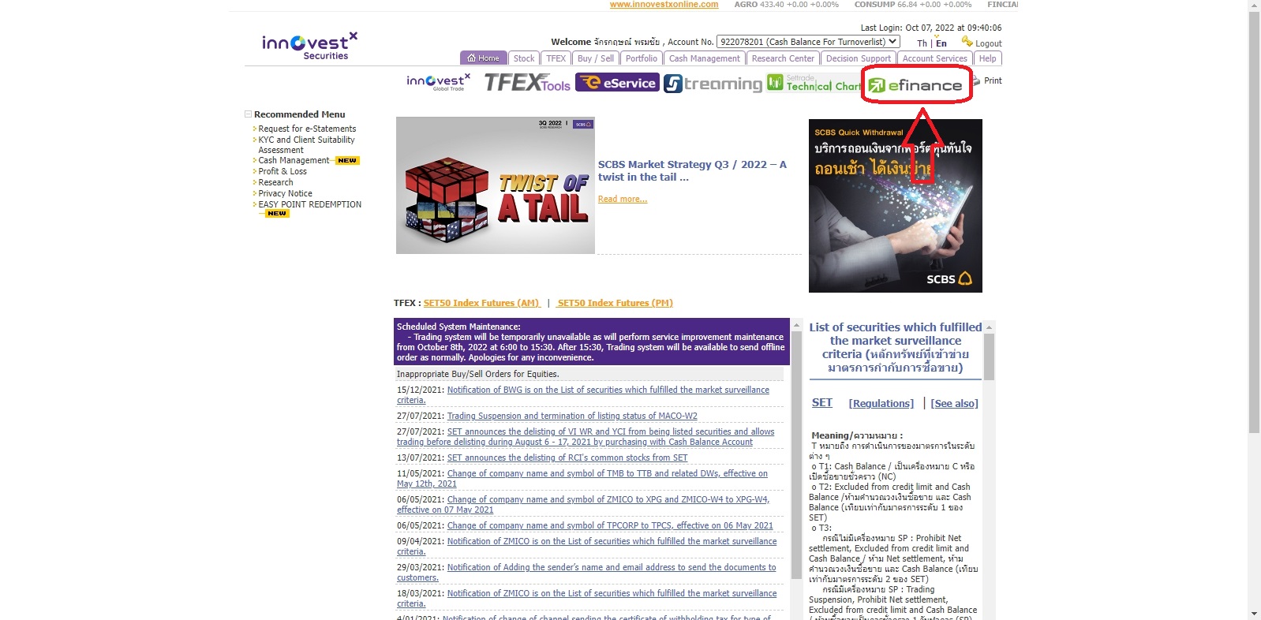
Task: Click the Twist of a Tail thumbnail
Action: [496, 185]
